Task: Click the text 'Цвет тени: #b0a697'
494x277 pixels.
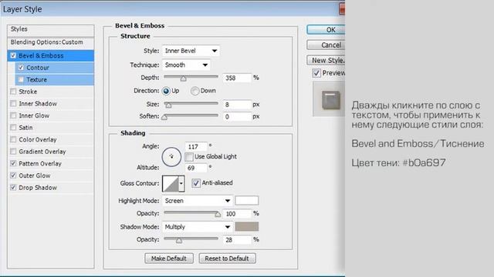Action: click(398, 162)
